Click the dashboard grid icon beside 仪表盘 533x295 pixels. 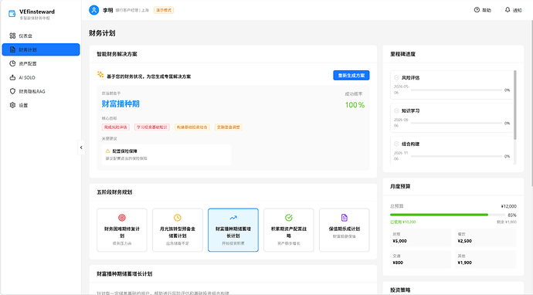[12, 36]
